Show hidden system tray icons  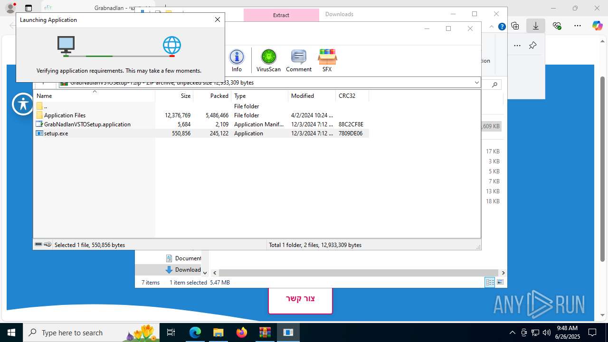[x=512, y=332]
